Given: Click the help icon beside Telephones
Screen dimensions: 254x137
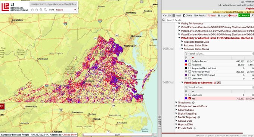Looking at the screenshot, I should (193, 103).
